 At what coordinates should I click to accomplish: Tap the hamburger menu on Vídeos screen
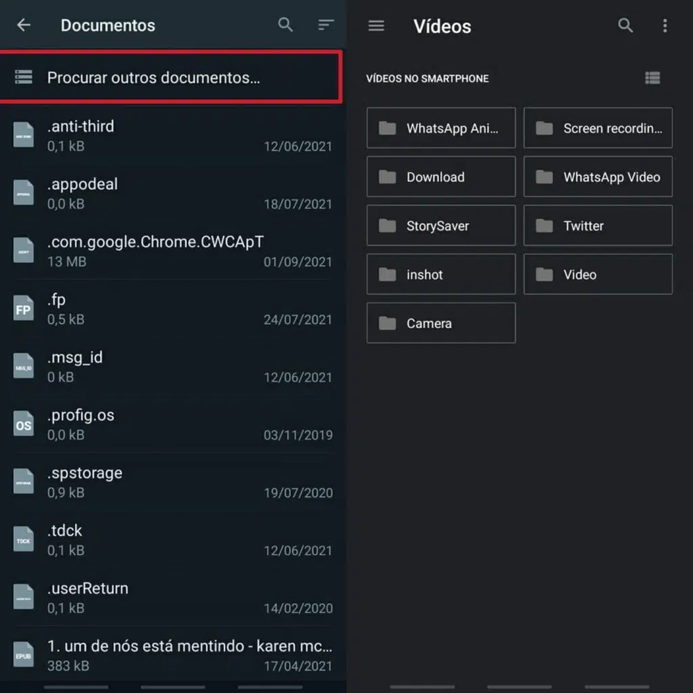tap(376, 26)
